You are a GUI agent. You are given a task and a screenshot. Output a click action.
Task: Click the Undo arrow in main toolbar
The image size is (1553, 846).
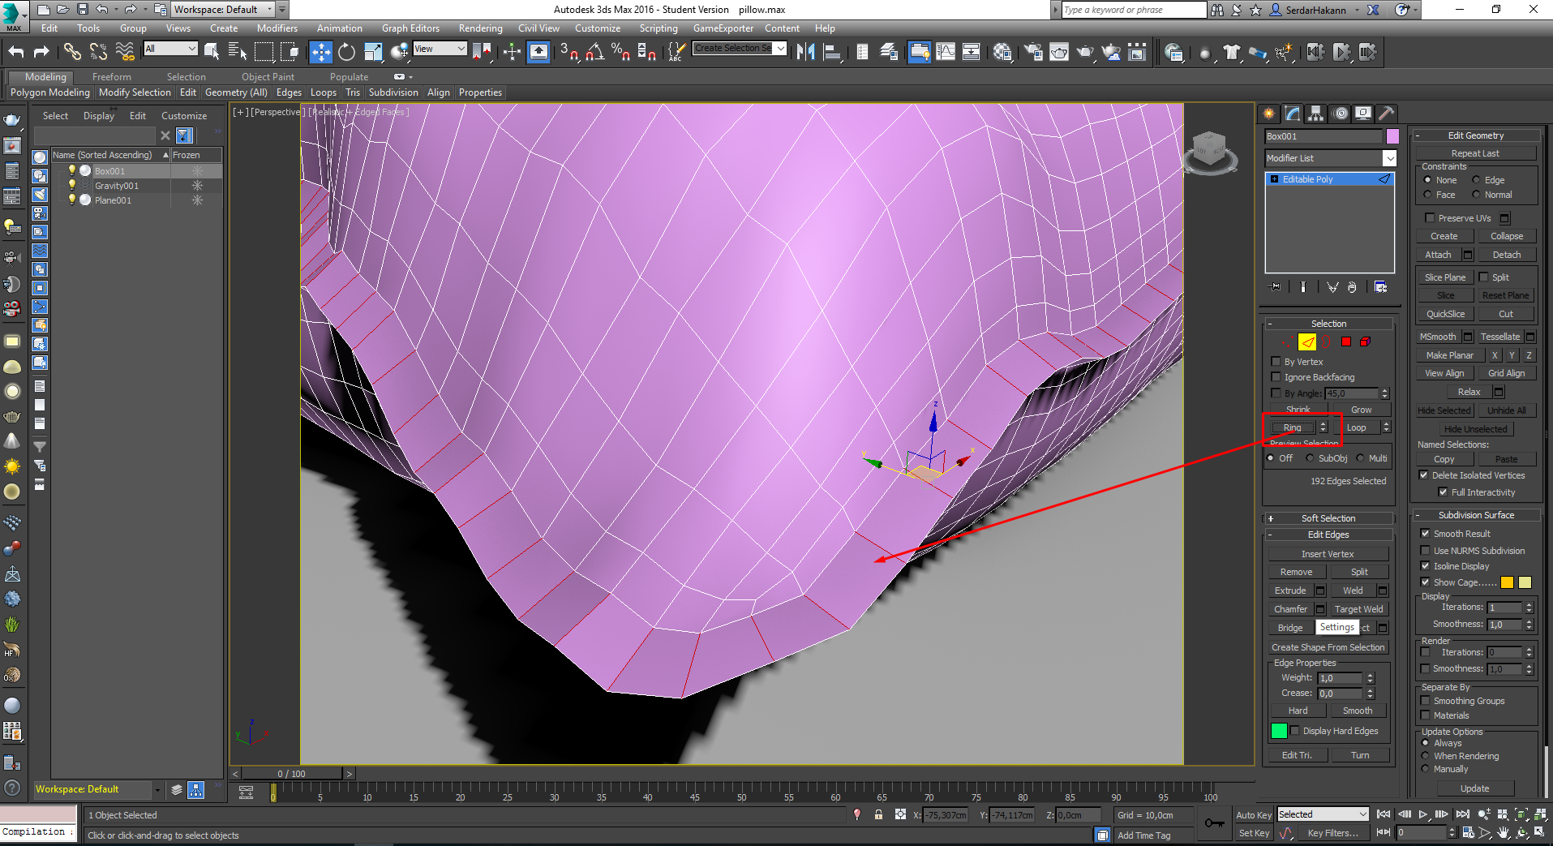point(16,52)
